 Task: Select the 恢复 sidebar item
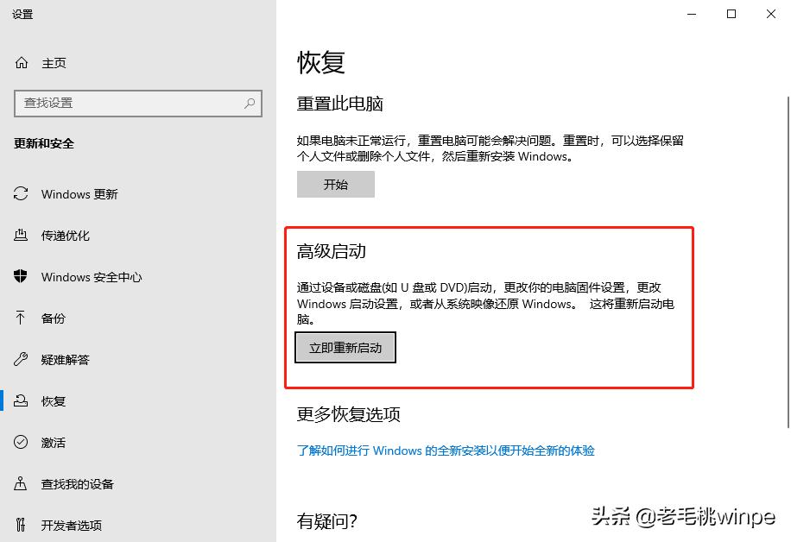point(52,401)
